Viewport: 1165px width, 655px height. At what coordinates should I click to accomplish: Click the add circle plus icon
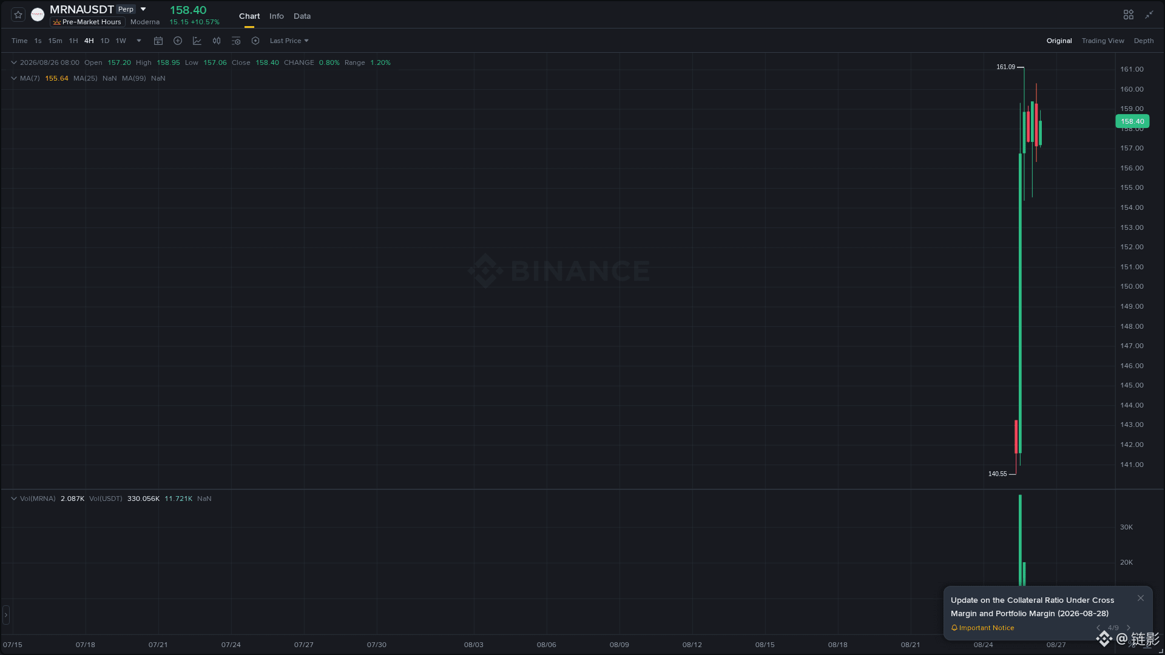pyautogui.click(x=178, y=41)
